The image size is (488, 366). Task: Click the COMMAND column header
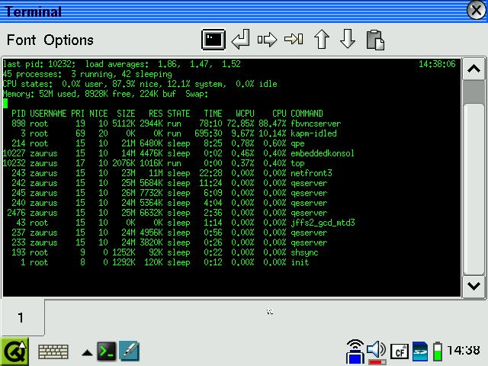(x=307, y=114)
